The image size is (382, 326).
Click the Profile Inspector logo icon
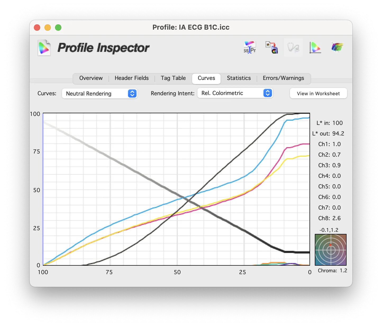click(44, 48)
